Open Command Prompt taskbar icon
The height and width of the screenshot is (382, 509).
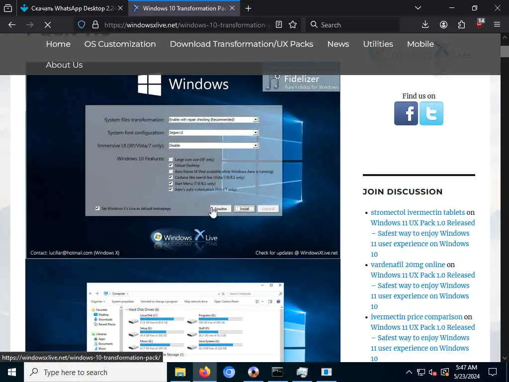click(277, 372)
